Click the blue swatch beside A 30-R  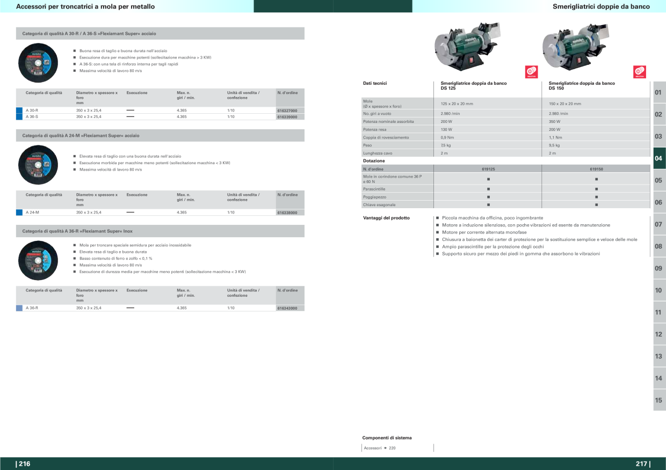tap(19, 111)
